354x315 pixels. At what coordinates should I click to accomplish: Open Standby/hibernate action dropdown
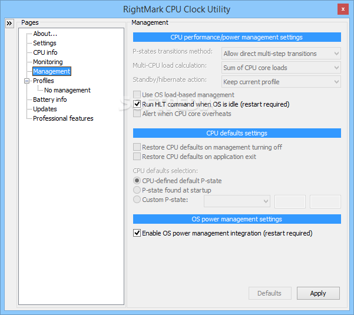(281, 82)
